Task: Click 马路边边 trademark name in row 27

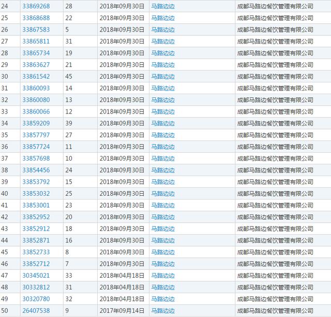Action: click(163, 41)
